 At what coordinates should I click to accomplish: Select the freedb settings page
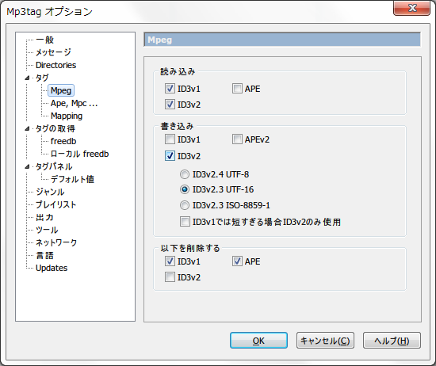[63, 141]
